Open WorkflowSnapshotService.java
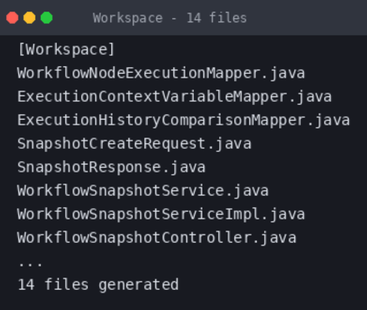Image resolution: width=367 pixels, height=310 pixels. pyautogui.click(x=143, y=190)
